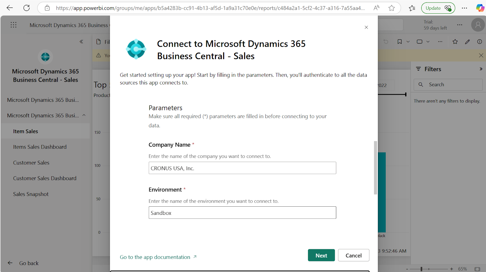Open site information lock icon in address bar

click(47, 8)
